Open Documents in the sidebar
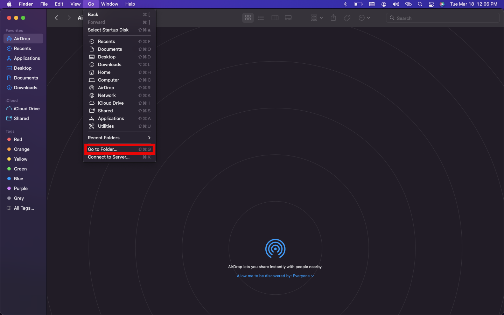 coord(23,78)
